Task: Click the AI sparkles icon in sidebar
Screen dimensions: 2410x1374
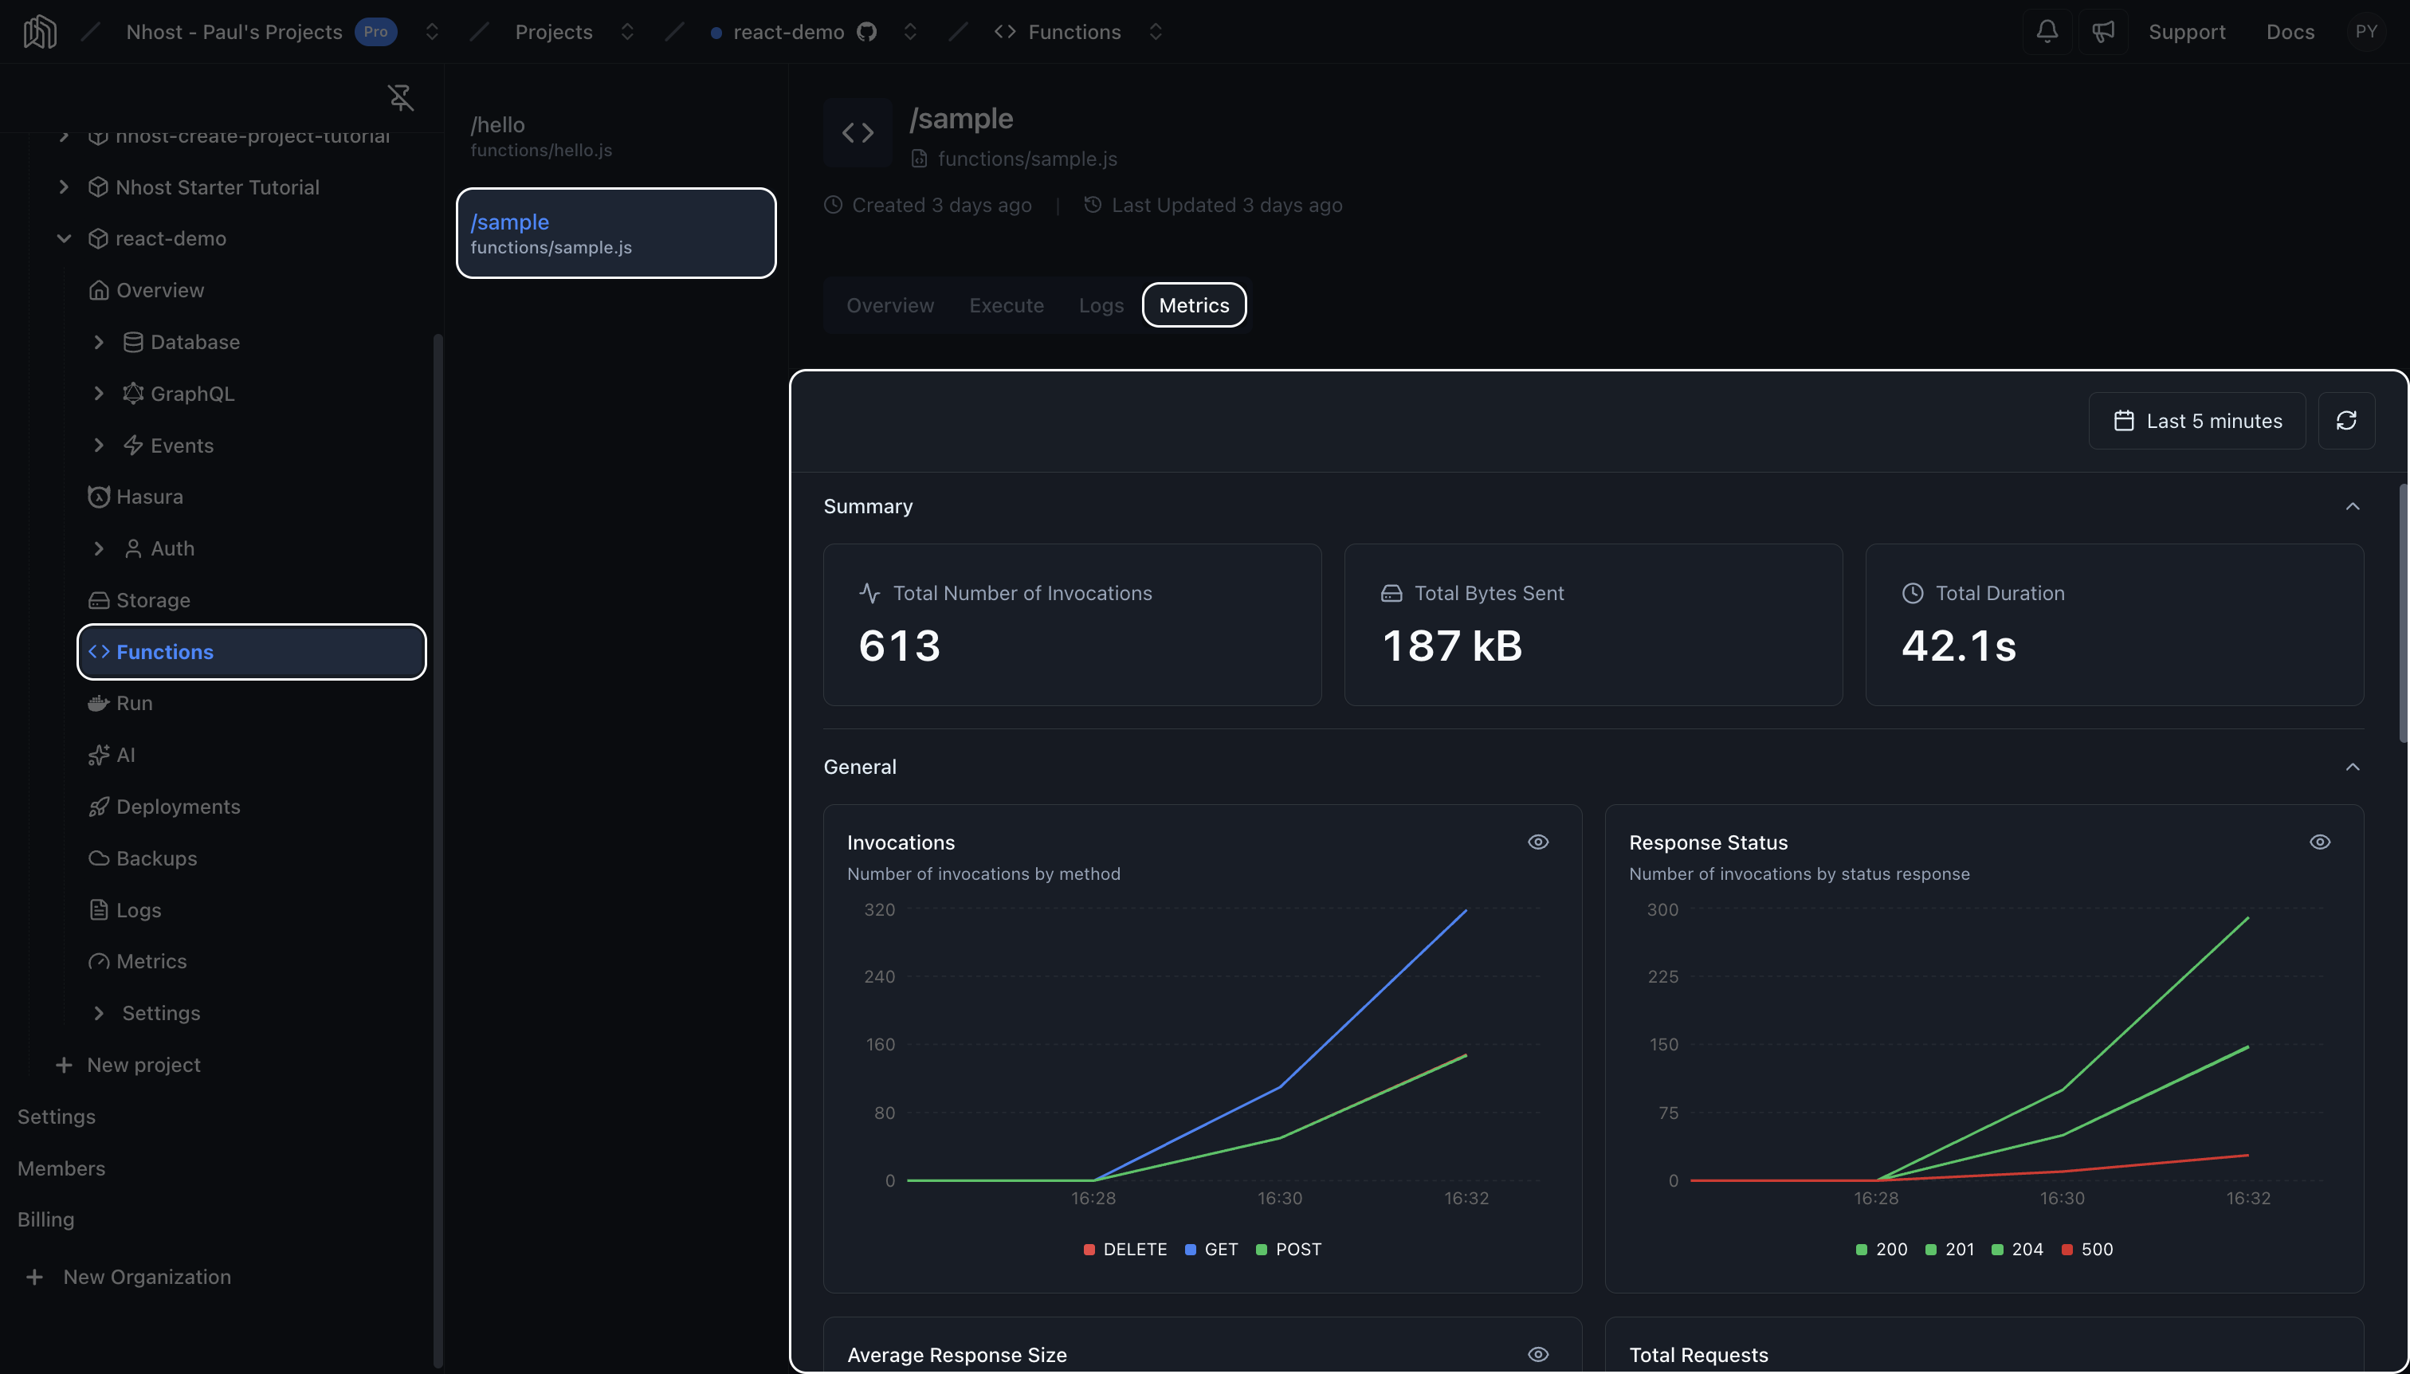Action: pos(98,755)
